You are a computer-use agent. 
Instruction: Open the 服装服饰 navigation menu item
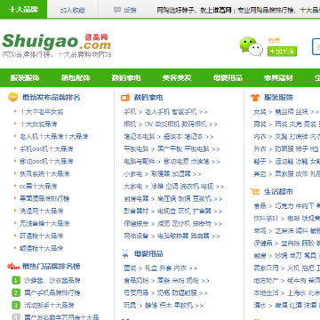[25, 78]
